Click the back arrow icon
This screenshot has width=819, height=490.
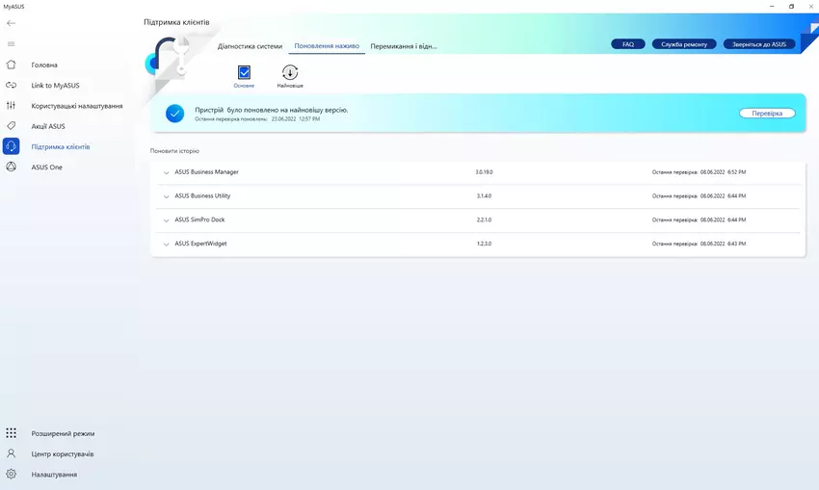(12, 23)
